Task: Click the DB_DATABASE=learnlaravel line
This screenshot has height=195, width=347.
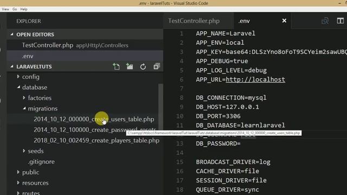Action: point(240,125)
